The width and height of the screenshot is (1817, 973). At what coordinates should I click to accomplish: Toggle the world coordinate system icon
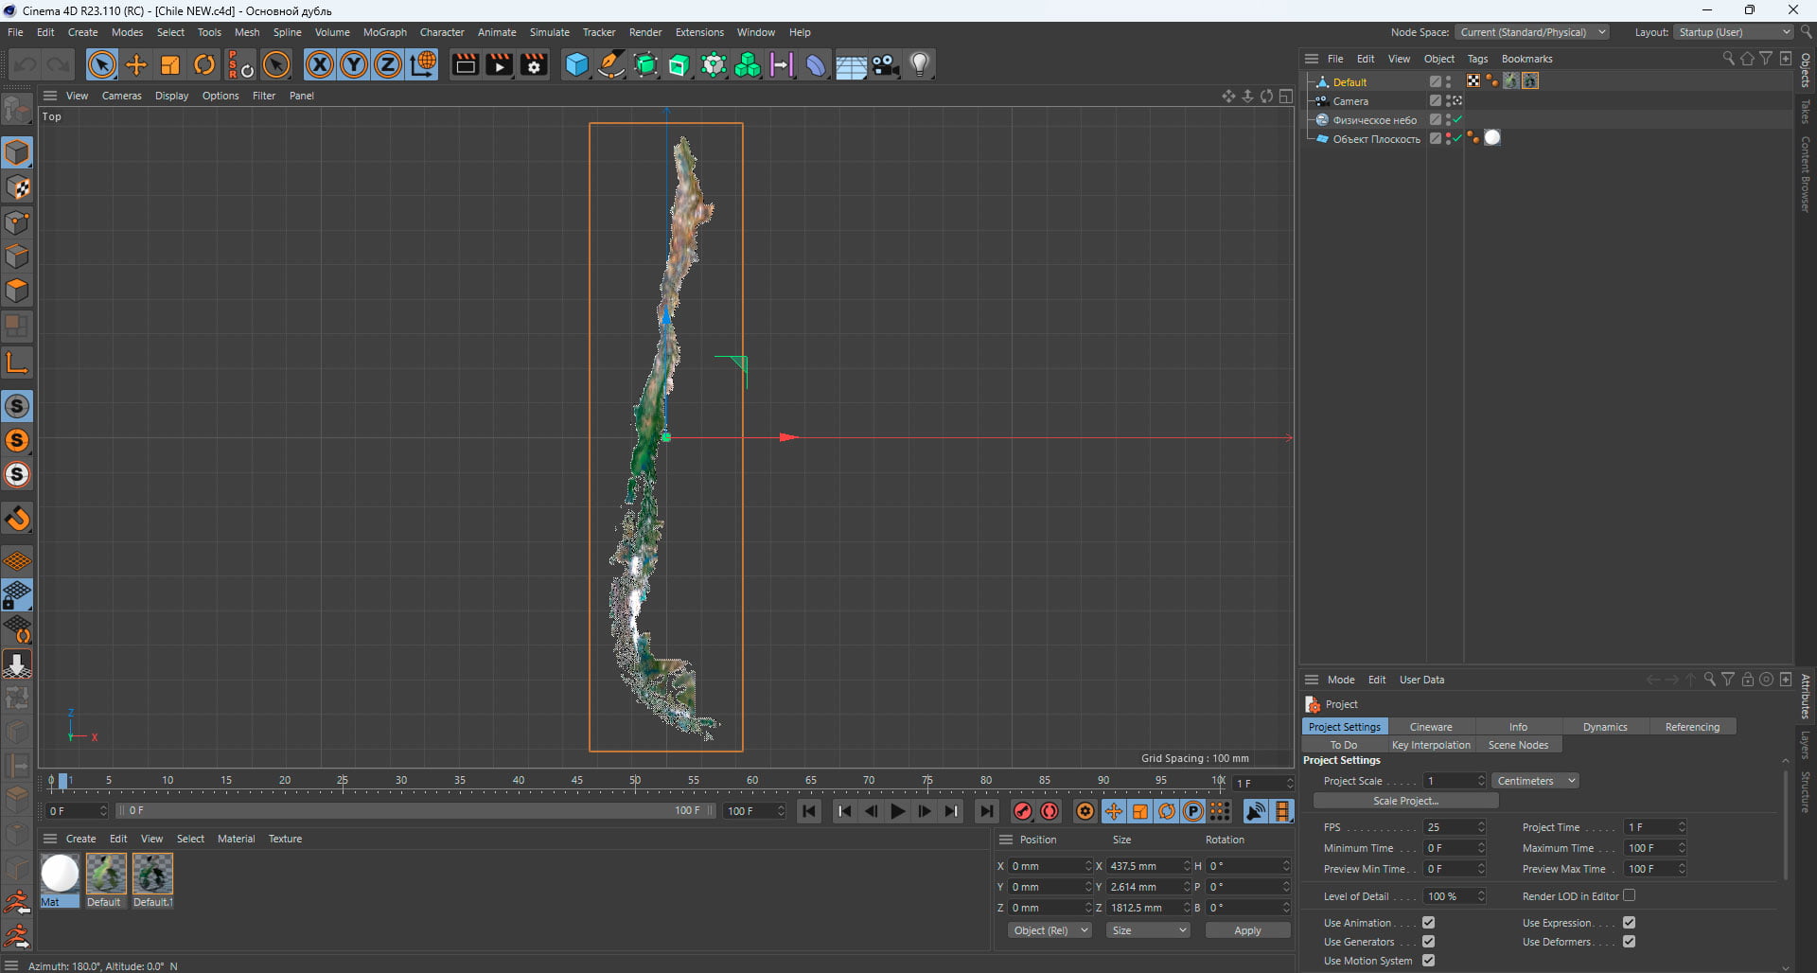422,65
